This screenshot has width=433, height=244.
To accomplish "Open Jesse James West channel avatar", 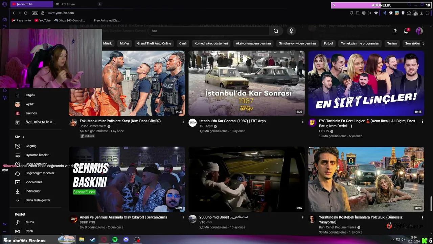I will (73, 123).
